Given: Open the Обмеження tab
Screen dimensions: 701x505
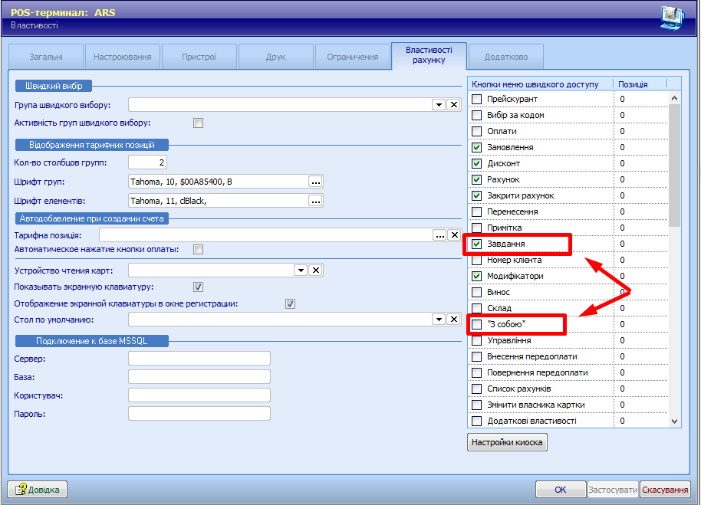Looking at the screenshot, I should point(352,57).
